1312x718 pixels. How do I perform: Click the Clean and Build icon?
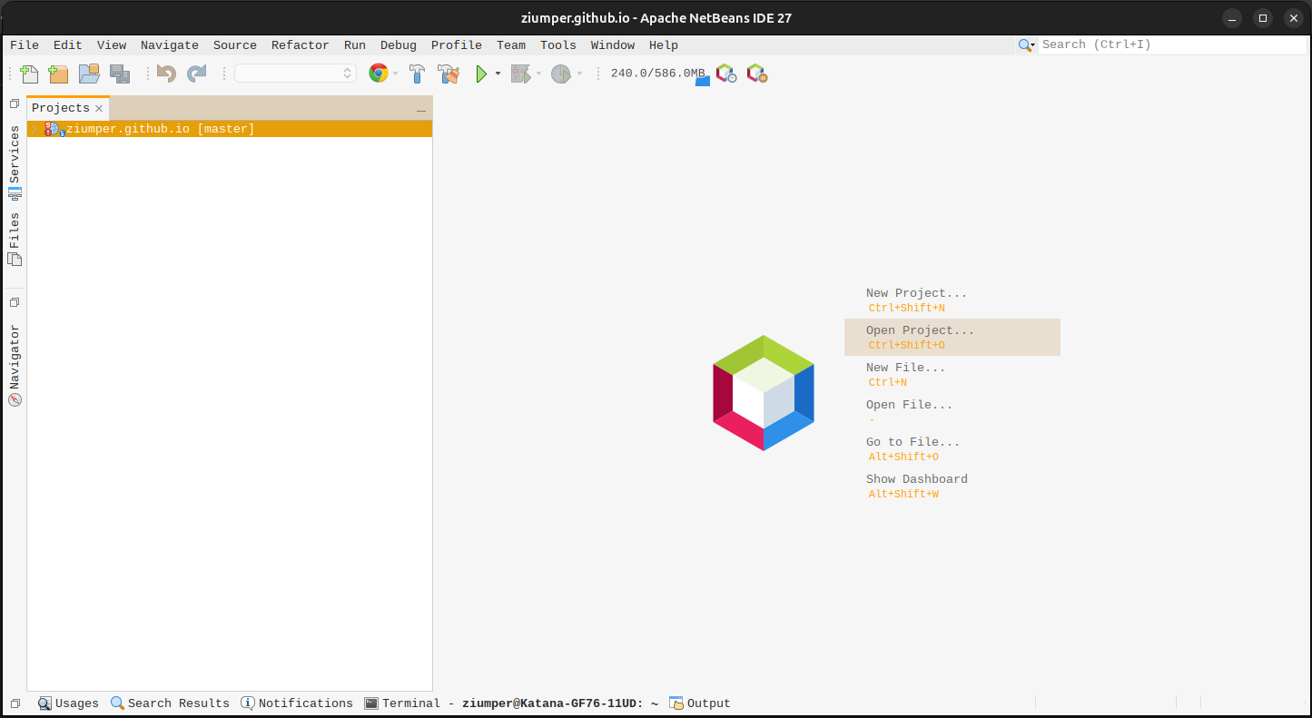pos(449,74)
